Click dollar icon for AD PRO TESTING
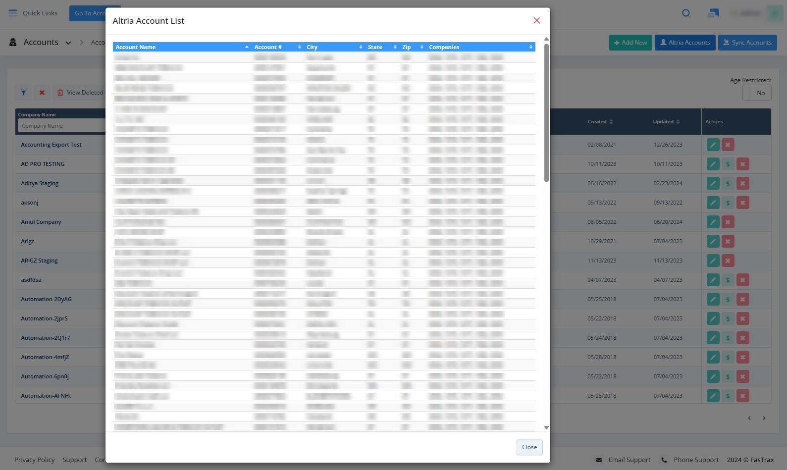This screenshot has width=787, height=470. pyautogui.click(x=728, y=164)
